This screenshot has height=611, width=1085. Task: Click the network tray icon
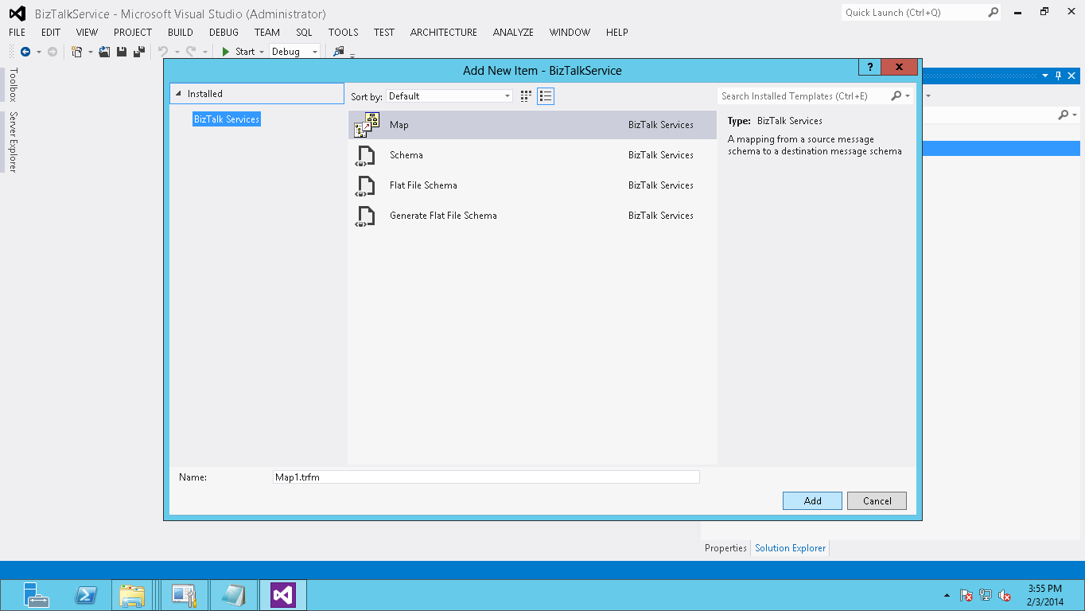(986, 595)
